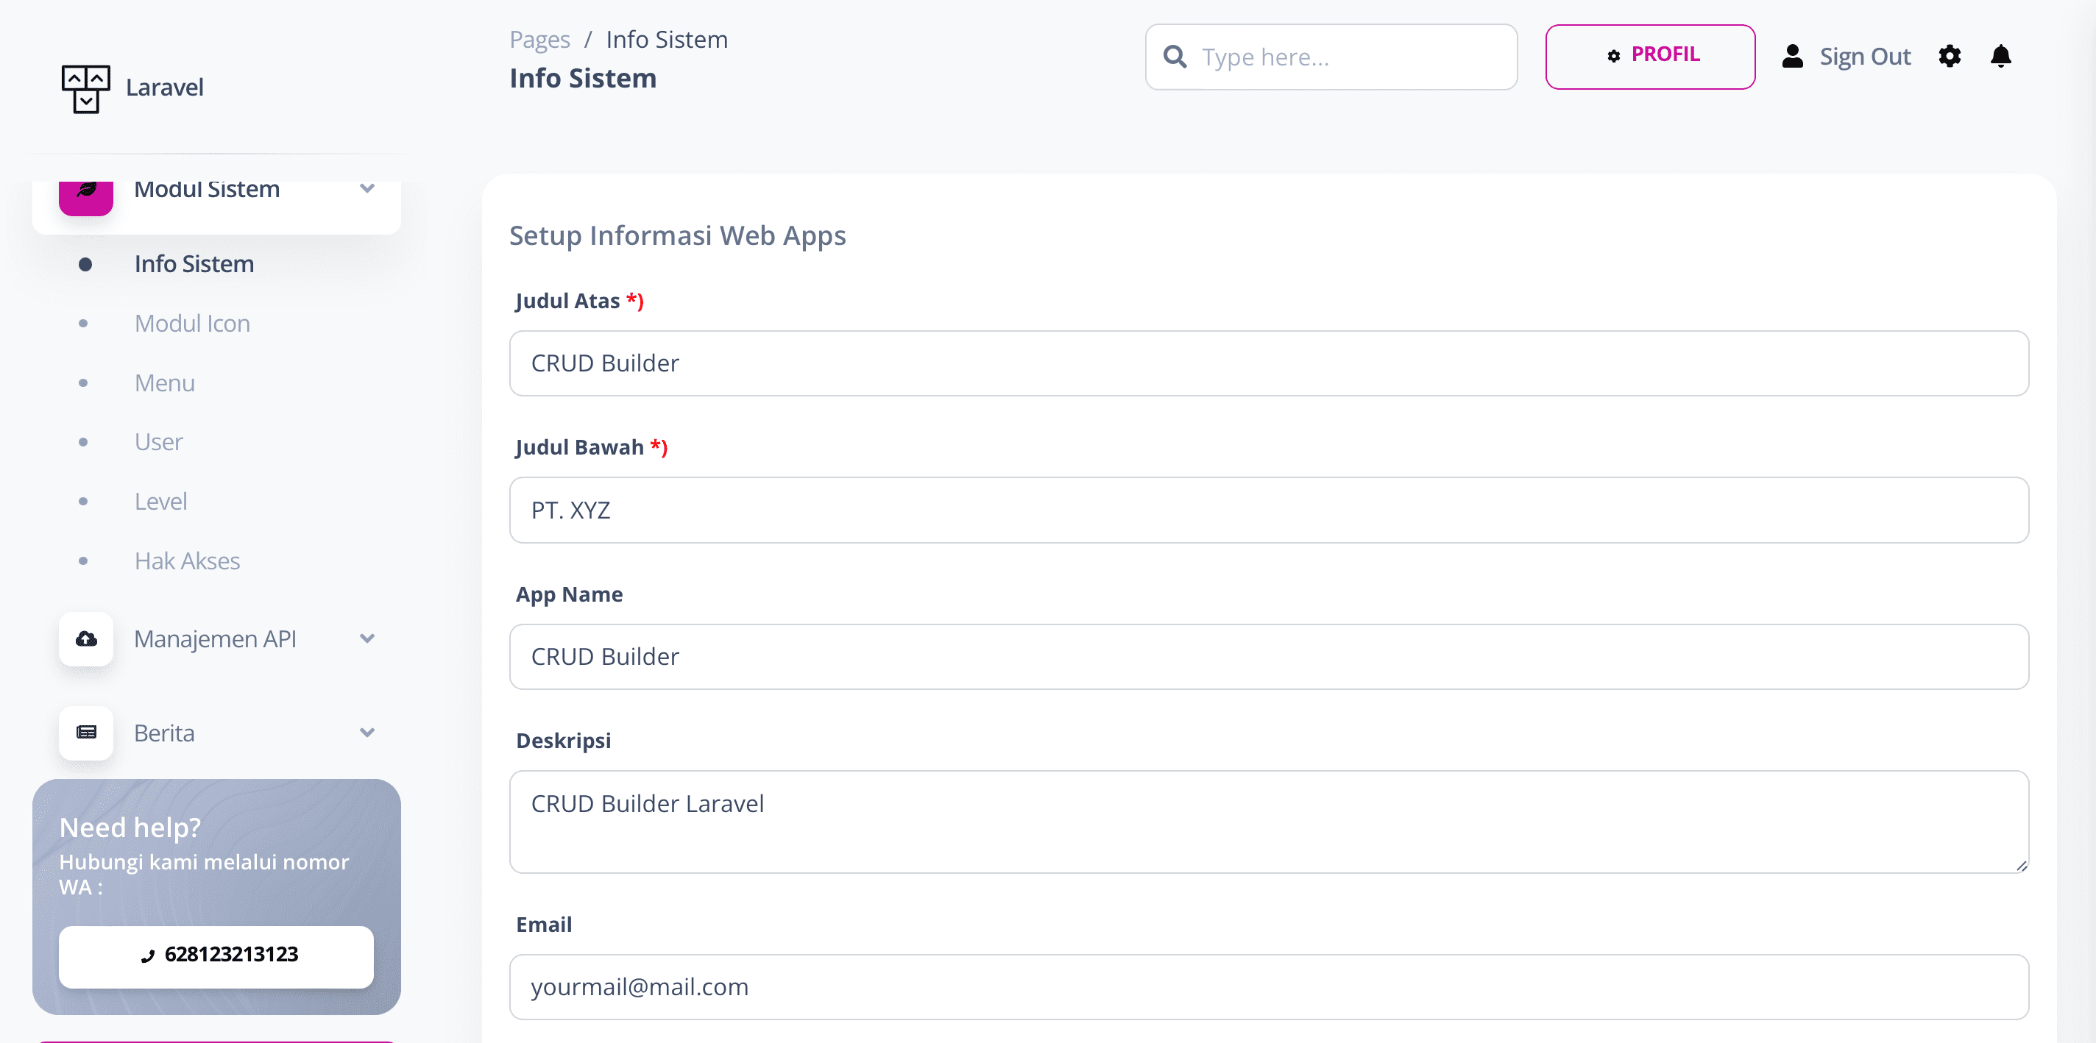Open the Modul Icon menu item
Image resolution: width=2096 pixels, height=1043 pixels.
(192, 324)
